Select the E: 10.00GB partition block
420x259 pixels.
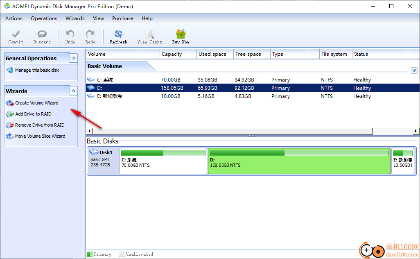pos(402,161)
